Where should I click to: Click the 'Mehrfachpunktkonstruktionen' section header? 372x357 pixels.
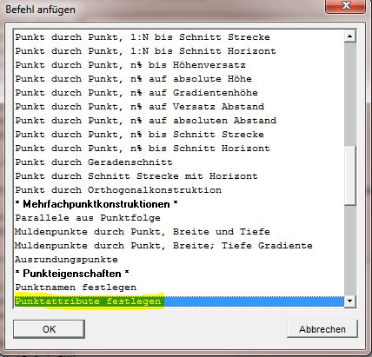coord(96,204)
